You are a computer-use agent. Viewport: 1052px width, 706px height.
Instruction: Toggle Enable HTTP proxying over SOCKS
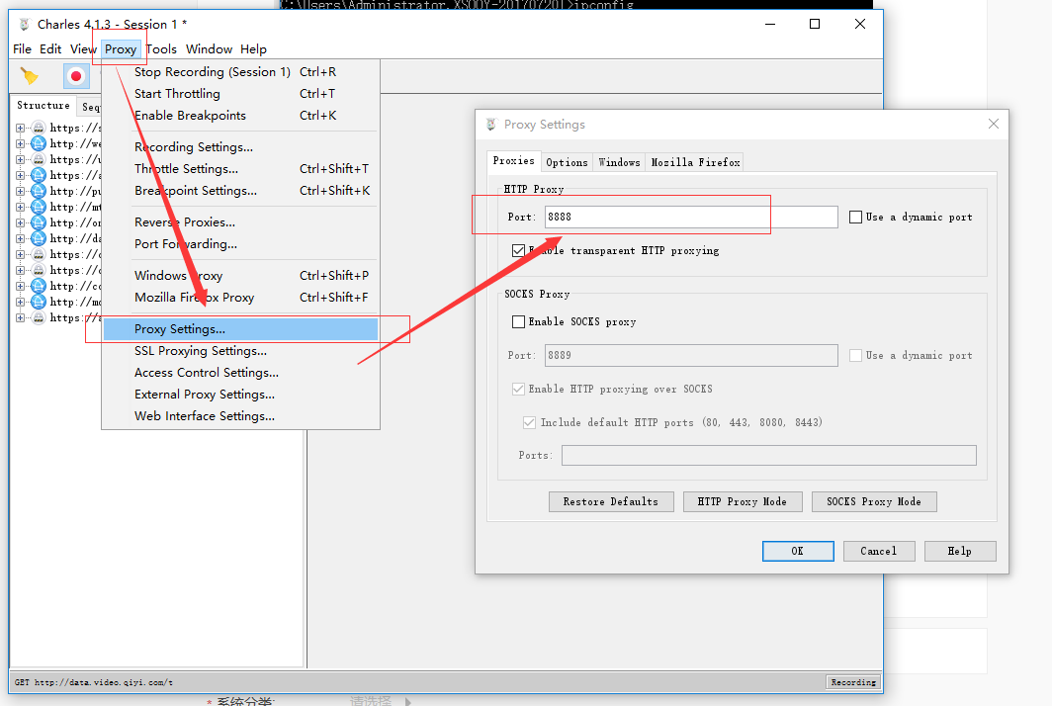pos(518,389)
